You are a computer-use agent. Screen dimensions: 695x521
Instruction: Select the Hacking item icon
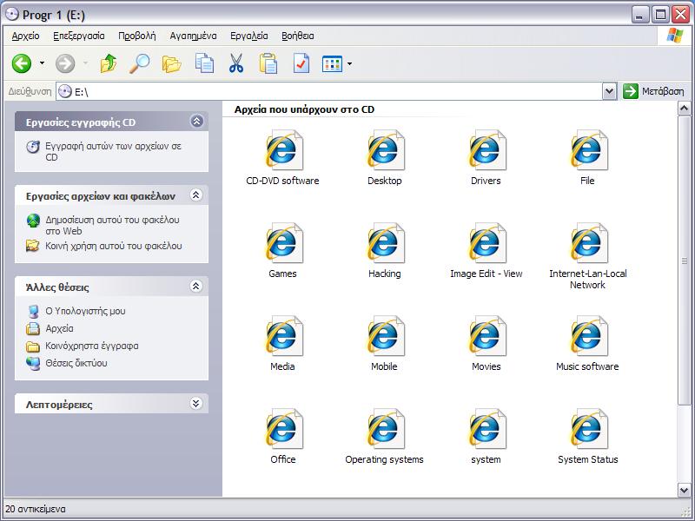point(384,243)
